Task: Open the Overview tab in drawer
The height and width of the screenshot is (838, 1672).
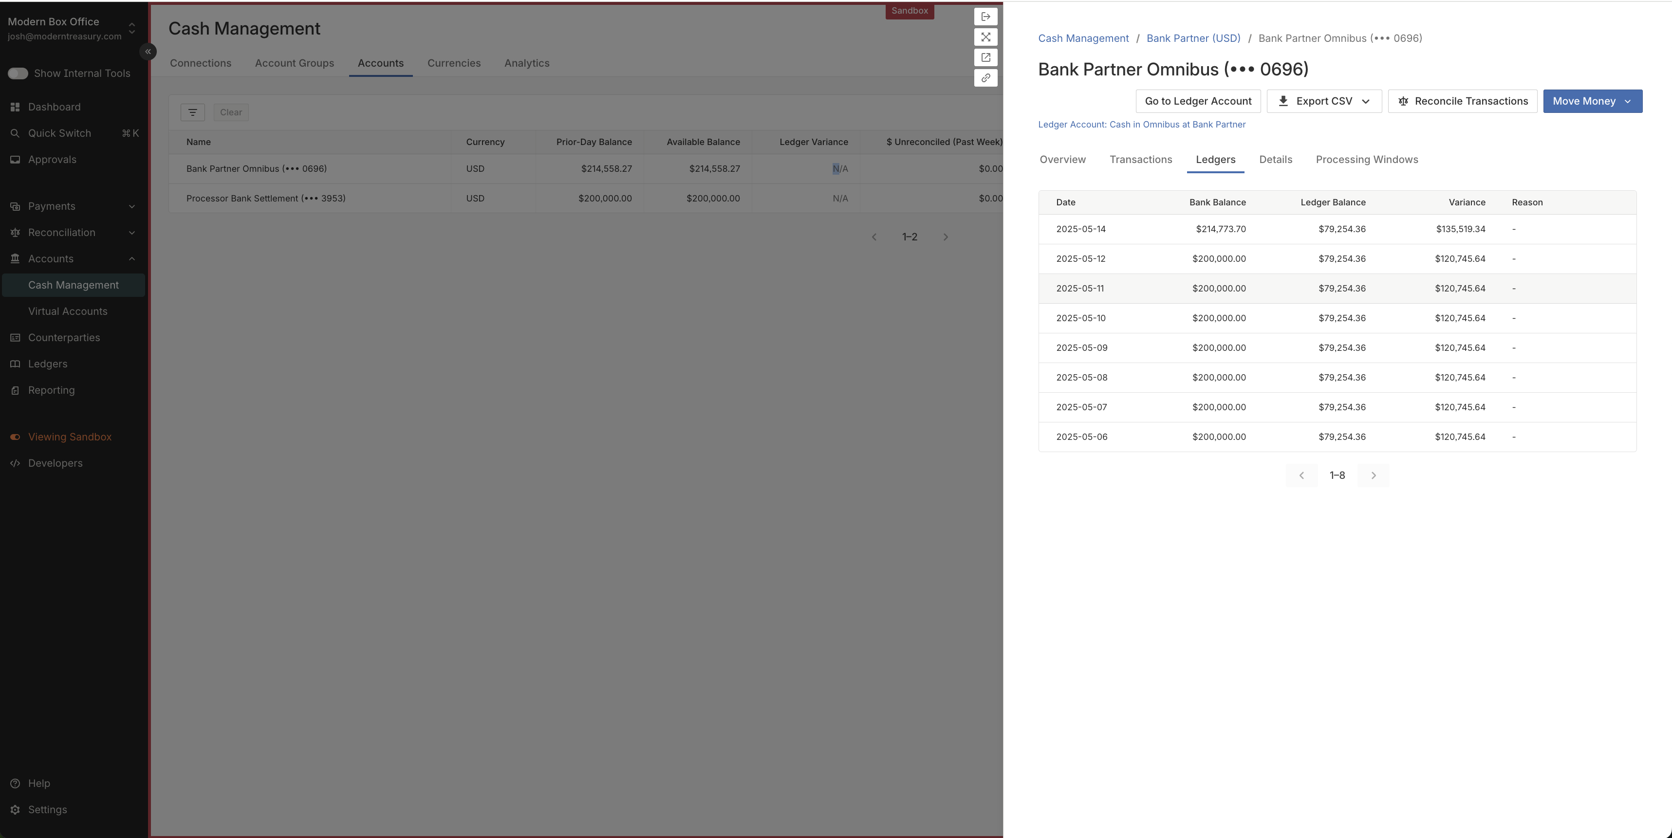Action: point(1062,160)
